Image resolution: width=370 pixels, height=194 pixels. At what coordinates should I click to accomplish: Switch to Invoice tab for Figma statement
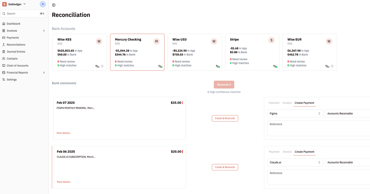coord(287,103)
